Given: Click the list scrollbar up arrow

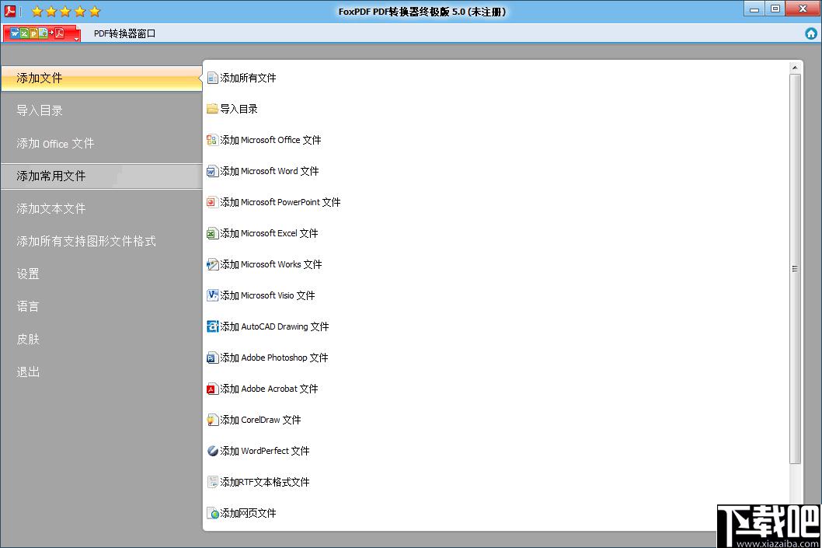Looking at the screenshot, I should [x=795, y=68].
